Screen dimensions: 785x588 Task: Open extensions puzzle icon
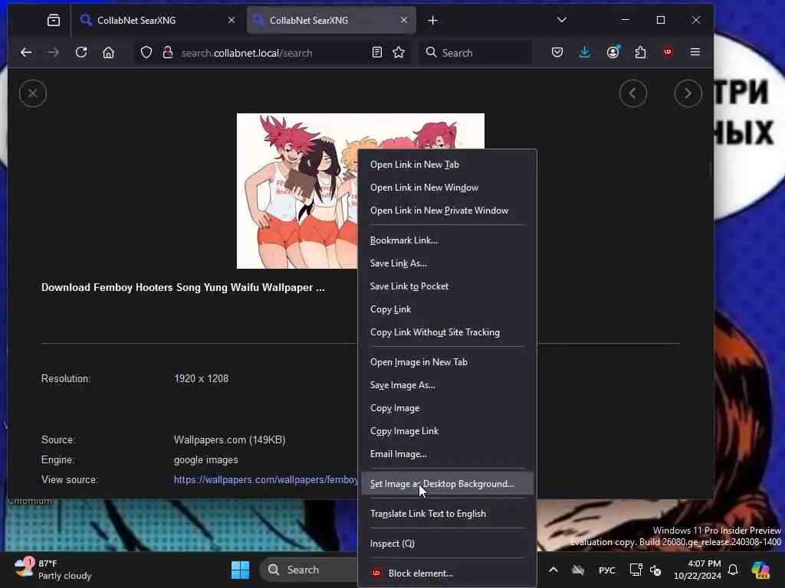click(x=640, y=53)
